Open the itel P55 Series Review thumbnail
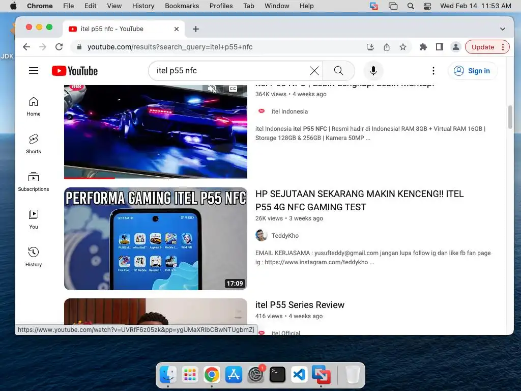Screen dimensions: 521x391 point(156,312)
